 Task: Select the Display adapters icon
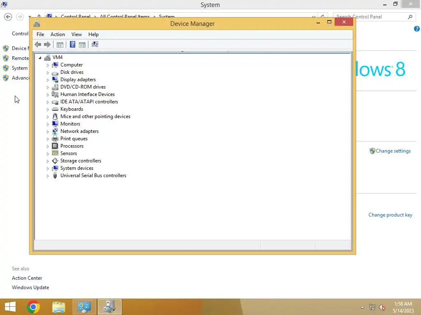pos(55,80)
